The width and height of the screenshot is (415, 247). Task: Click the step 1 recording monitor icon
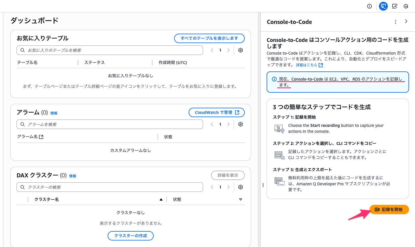[279, 128]
